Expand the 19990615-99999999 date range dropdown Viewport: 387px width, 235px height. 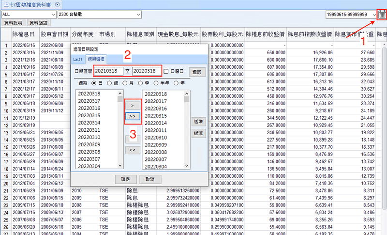tap(374, 15)
